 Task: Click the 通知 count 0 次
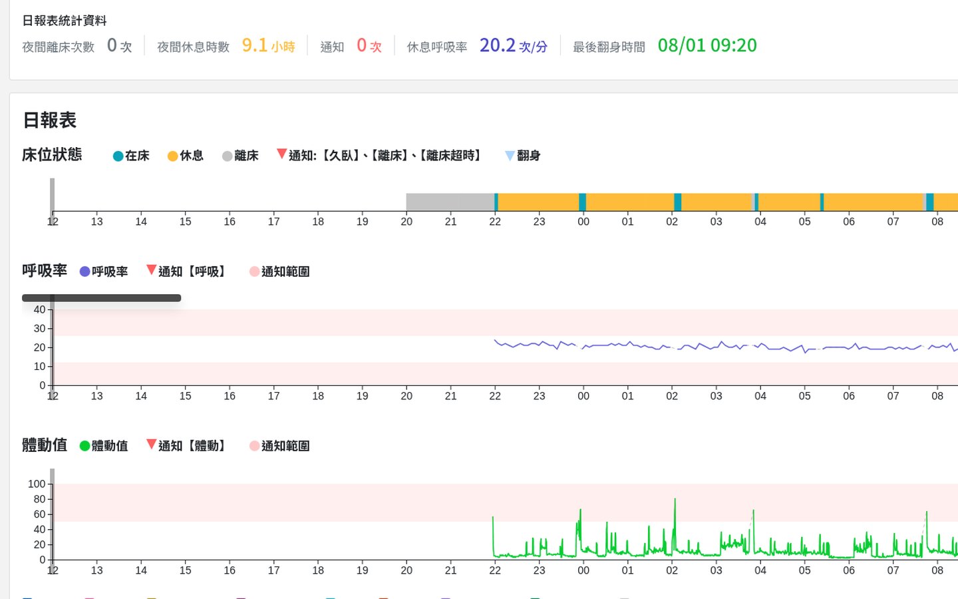pos(369,45)
